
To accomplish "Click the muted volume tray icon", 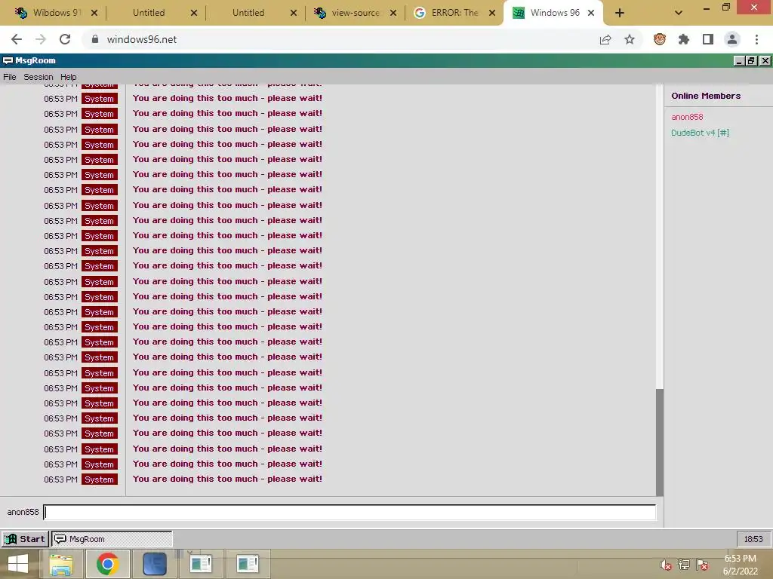I will (666, 565).
